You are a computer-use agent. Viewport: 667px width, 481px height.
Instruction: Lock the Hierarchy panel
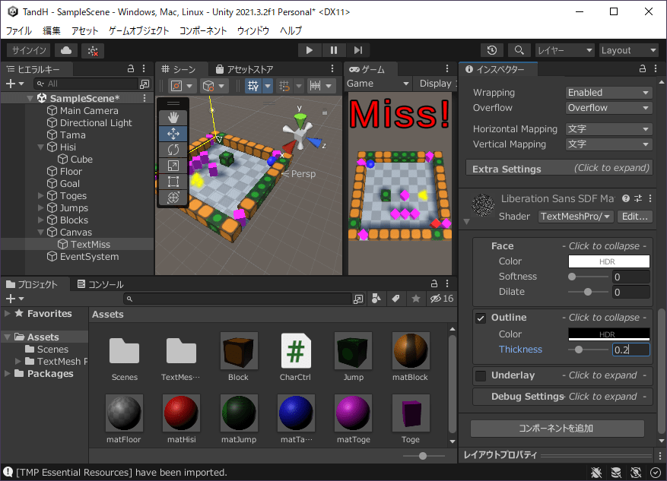[x=131, y=69]
